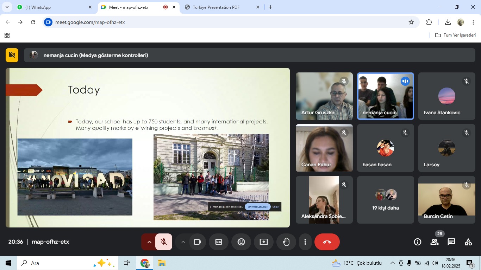Open the three-dot more options menu
The image size is (481, 270).
click(x=305, y=242)
